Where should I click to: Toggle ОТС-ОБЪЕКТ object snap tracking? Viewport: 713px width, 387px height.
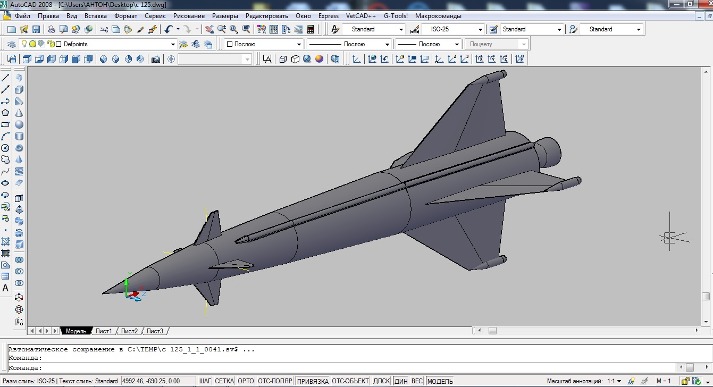point(350,381)
